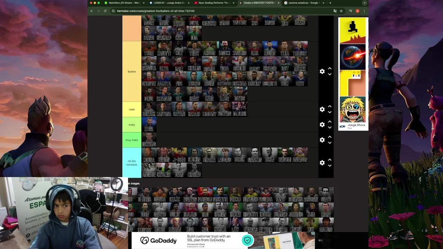Open a new browser tab
The width and height of the screenshot is (443, 249).
click(330, 3)
